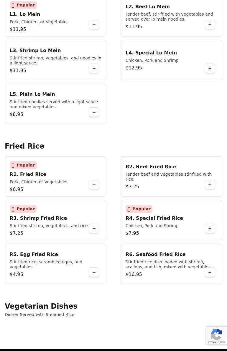This screenshot has height=351, width=227.
Task: Add R6. Seafood Fried Rice to cart
Action: pos(210,272)
